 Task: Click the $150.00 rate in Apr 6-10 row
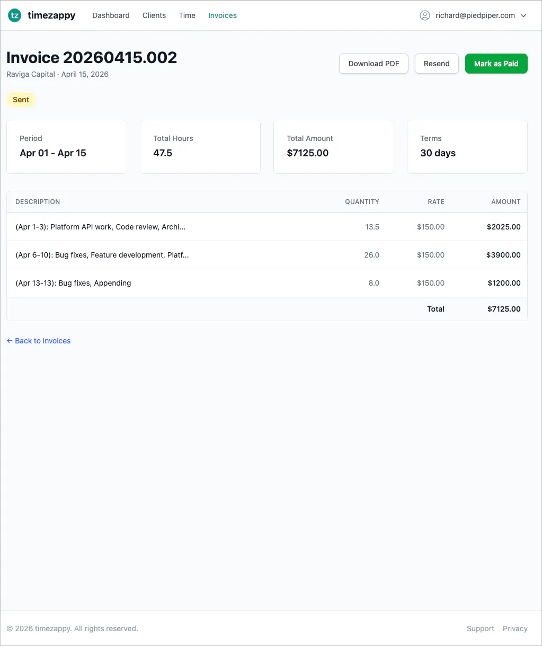431,255
